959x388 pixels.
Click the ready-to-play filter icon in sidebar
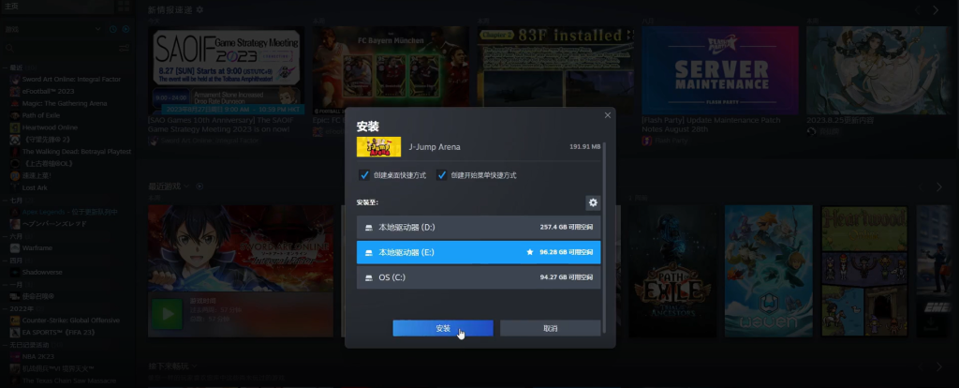125,29
